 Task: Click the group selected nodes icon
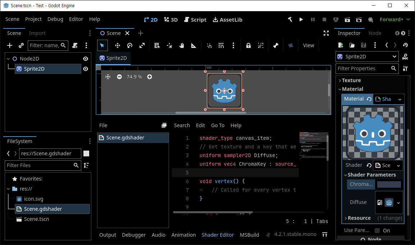tap(261, 45)
